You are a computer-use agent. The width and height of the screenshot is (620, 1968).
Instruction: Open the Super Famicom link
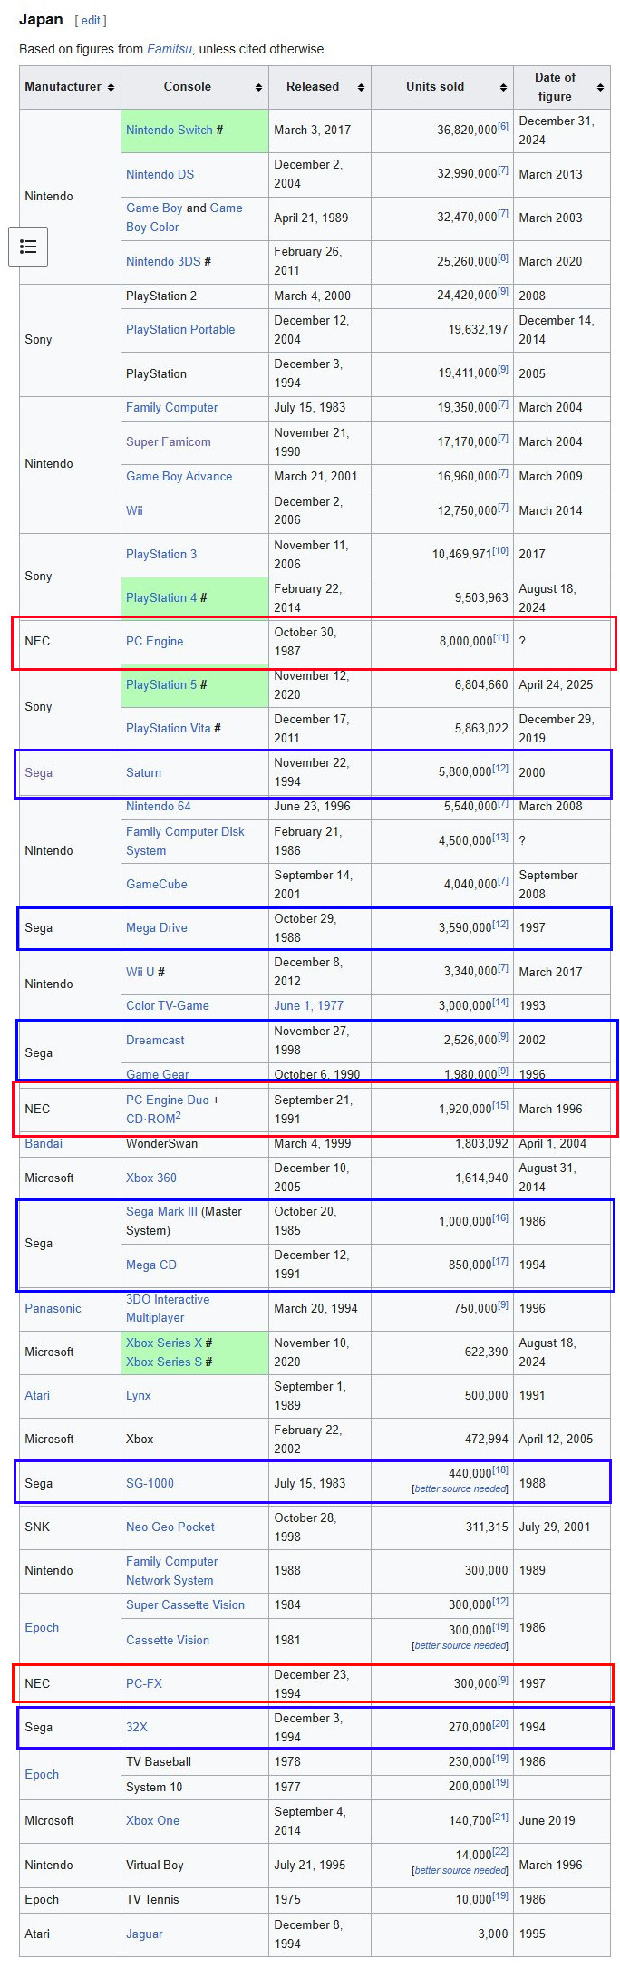click(x=169, y=441)
